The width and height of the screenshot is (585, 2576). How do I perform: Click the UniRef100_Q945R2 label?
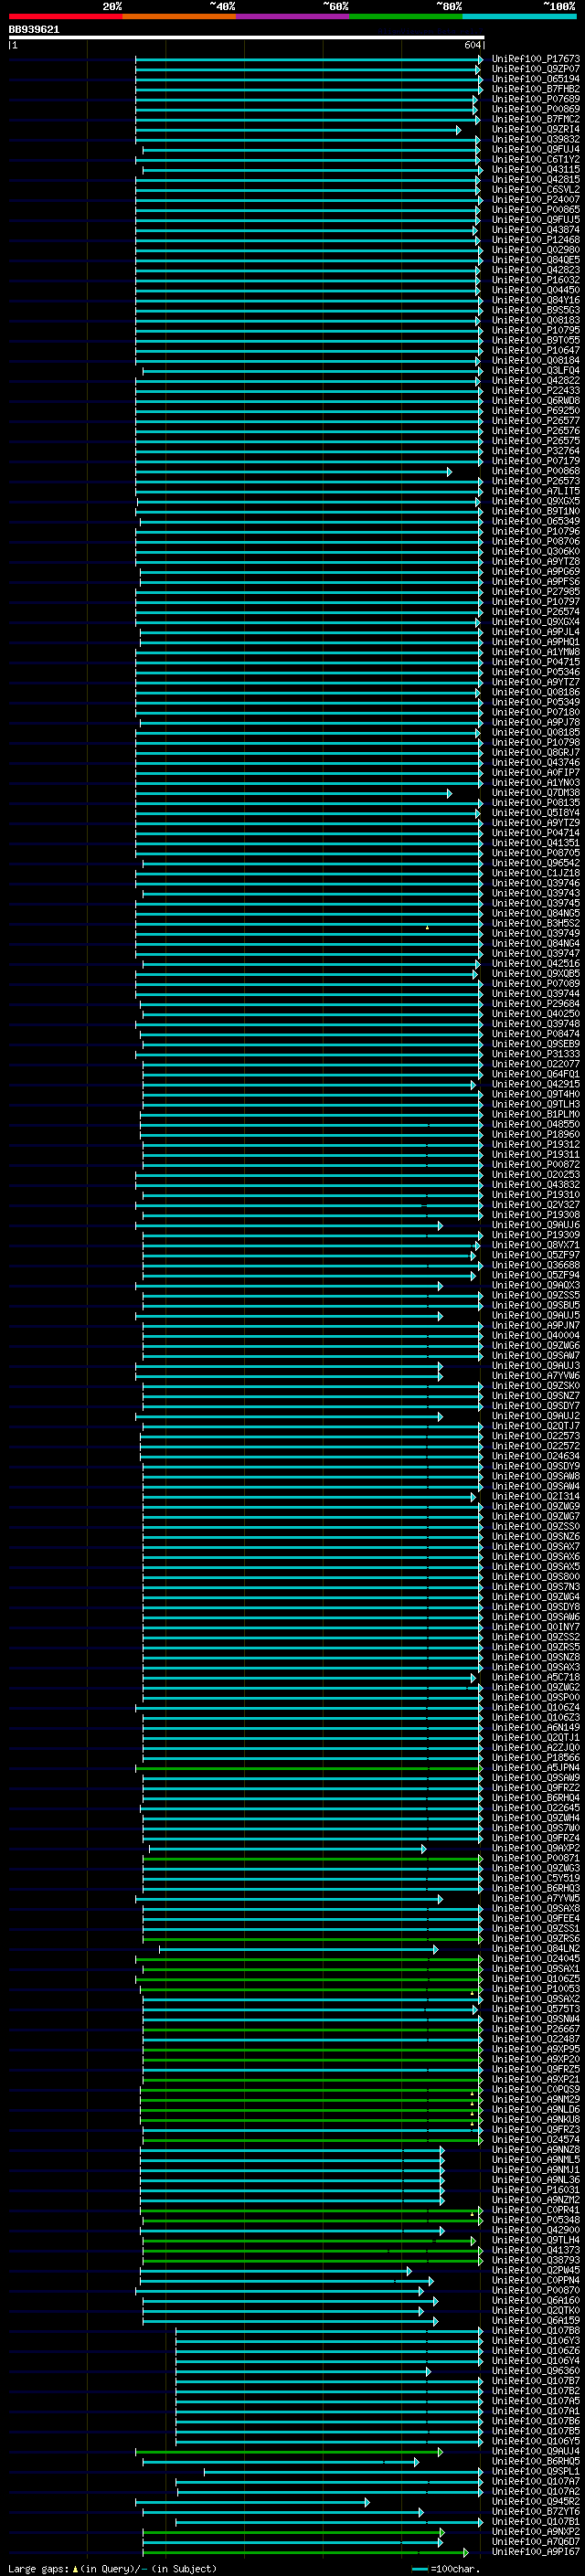[536, 2501]
